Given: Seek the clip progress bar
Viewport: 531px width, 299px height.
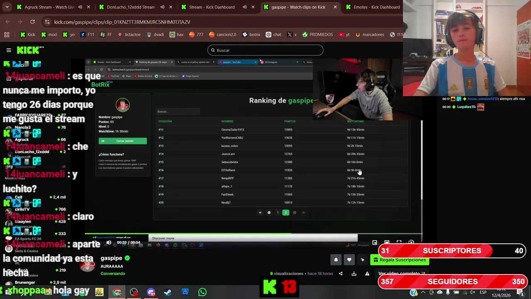Looking at the screenshot, I should (x=253, y=234).
